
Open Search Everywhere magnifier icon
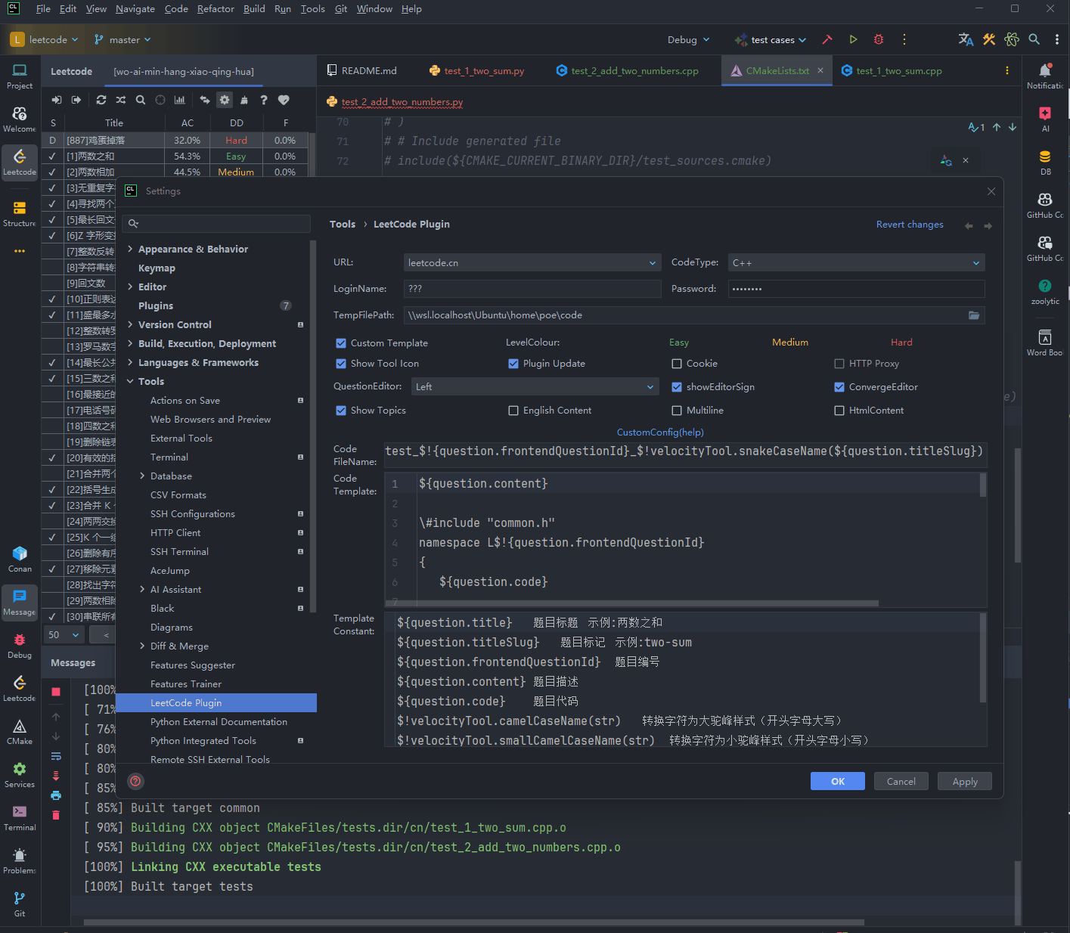(x=1034, y=39)
